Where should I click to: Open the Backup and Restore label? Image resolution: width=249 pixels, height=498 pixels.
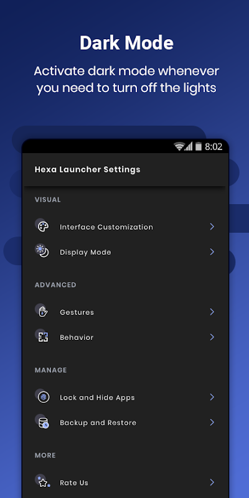98,423
